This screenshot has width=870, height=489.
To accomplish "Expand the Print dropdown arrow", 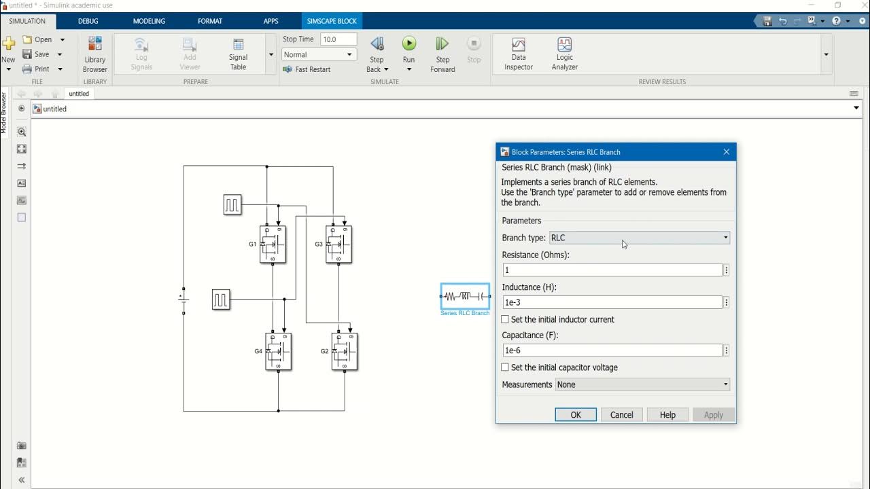I will (x=60, y=69).
